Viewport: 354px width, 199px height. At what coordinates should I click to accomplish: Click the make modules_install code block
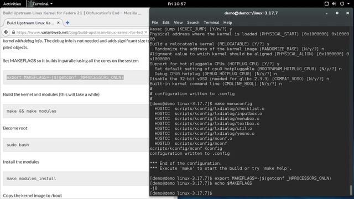click(76, 179)
